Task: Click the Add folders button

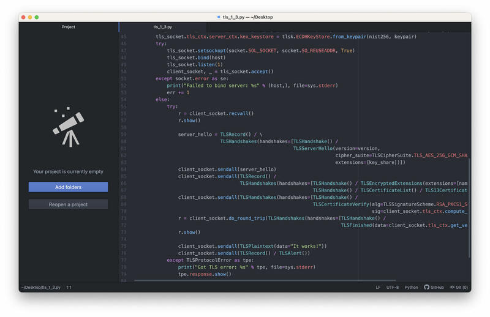Action: (x=68, y=187)
